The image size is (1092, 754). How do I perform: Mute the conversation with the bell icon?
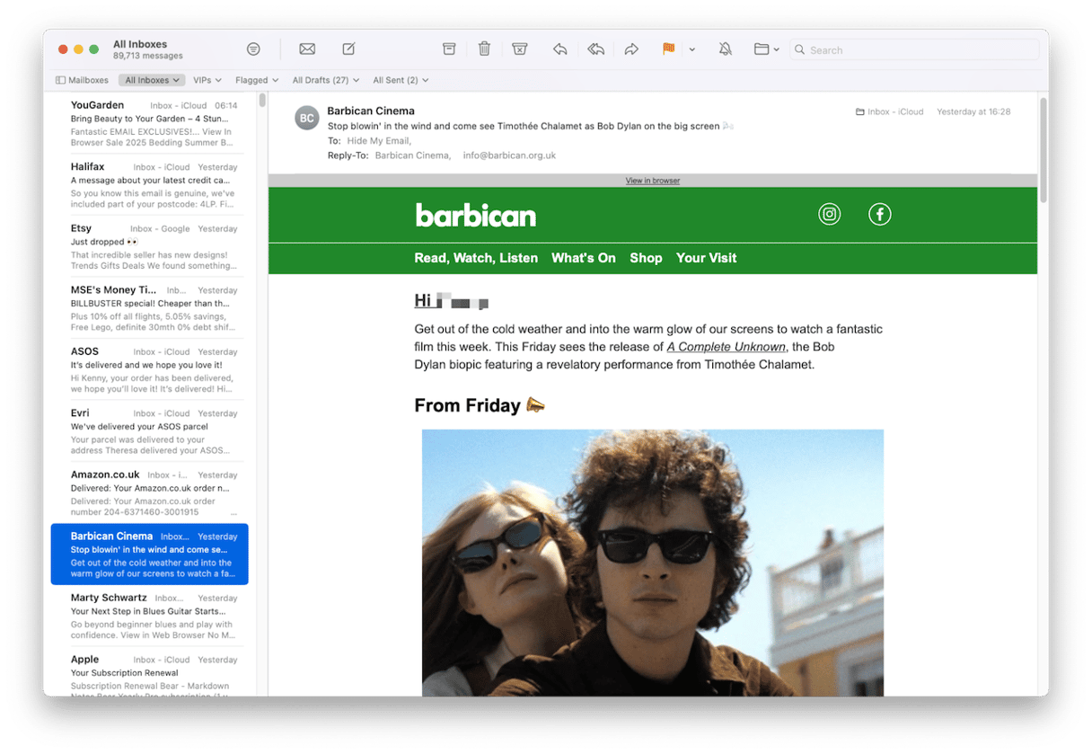pos(726,49)
